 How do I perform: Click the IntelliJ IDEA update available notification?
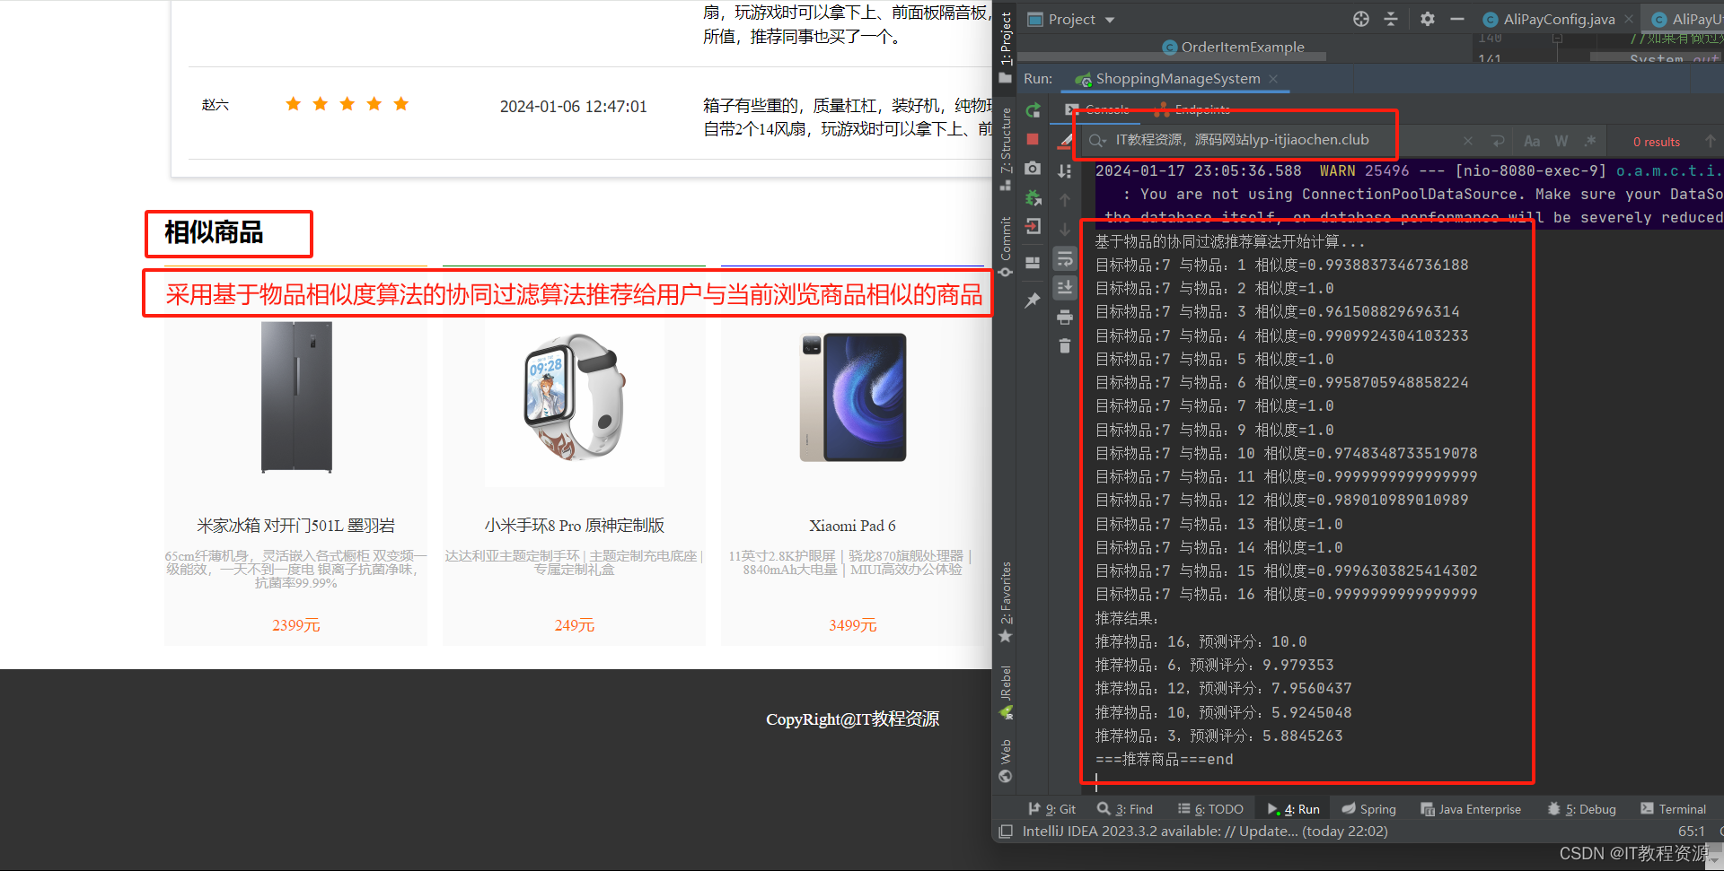(x=1205, y=832)
